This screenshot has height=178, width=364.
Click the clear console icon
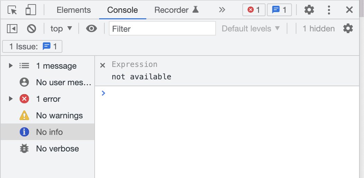[x=32, y=29]
